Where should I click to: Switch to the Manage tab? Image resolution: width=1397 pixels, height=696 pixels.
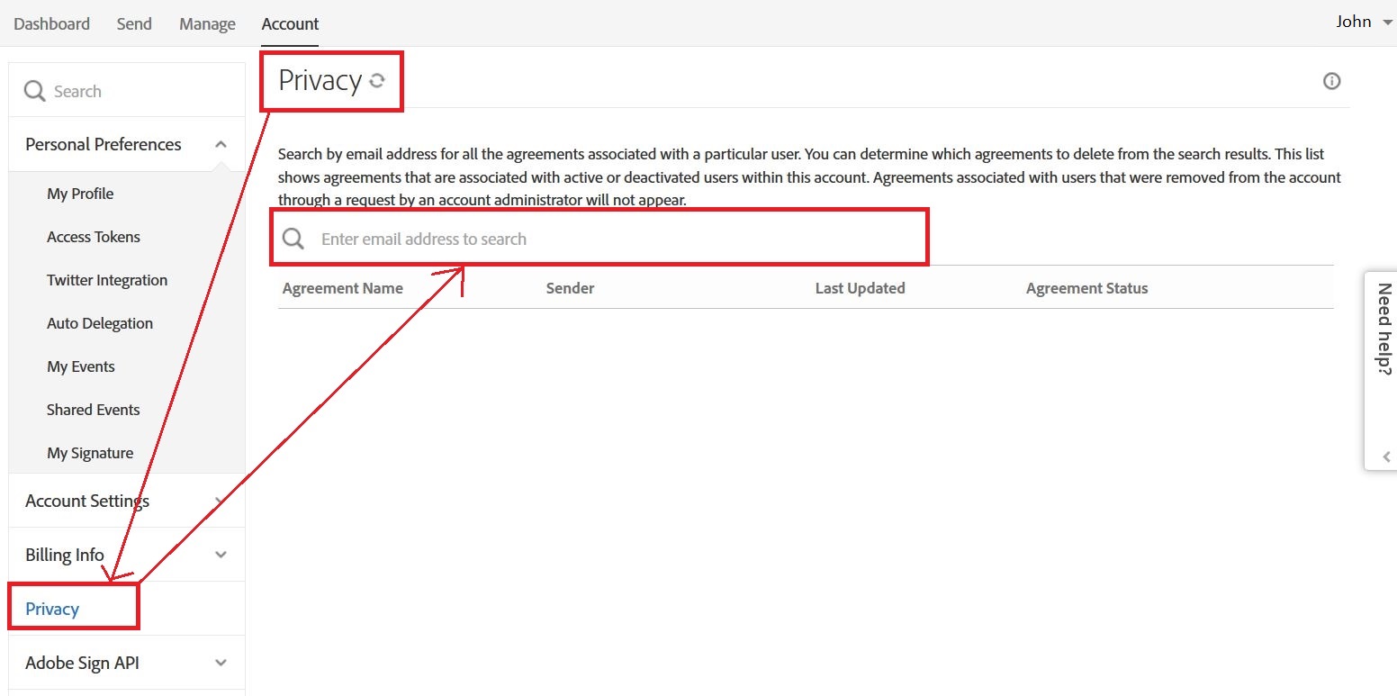point(206,23)
